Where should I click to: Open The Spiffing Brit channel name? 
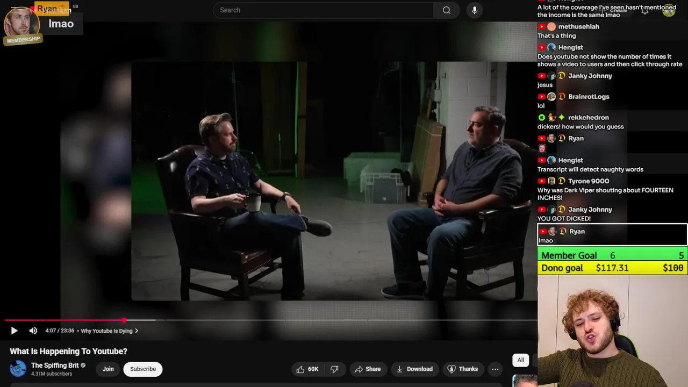pyautogui.click(x=55, y=365)
